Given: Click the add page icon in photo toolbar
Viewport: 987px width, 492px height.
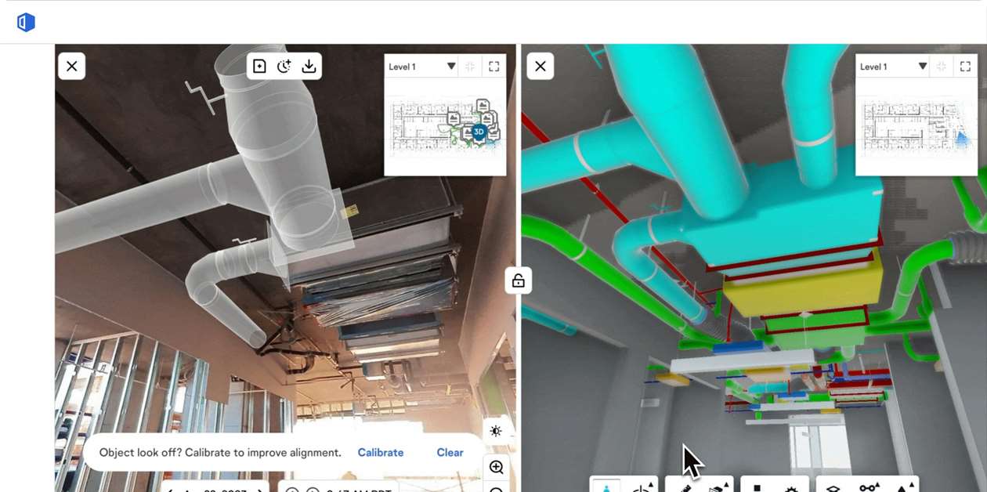Looking at the screenshot, I should pos(260,67).
